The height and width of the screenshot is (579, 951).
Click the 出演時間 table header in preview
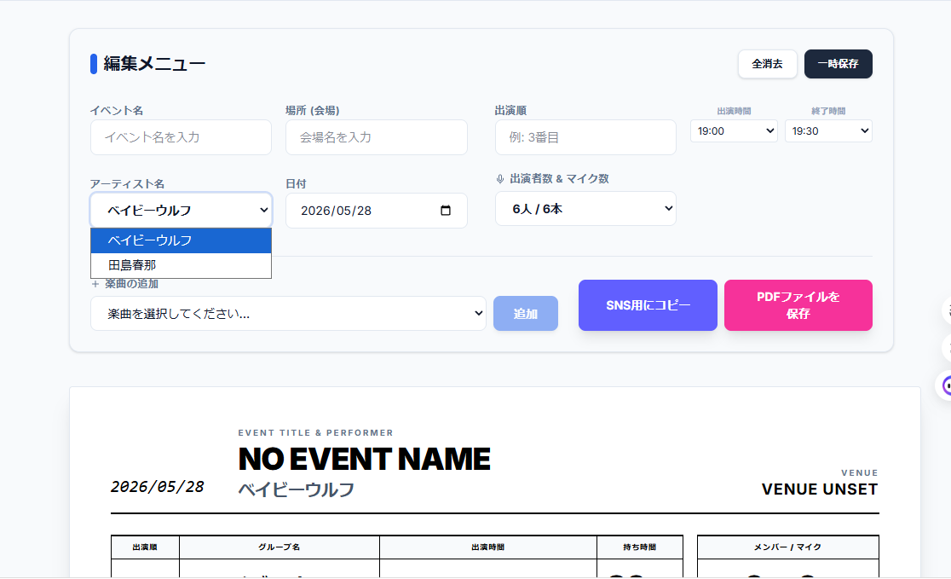[x=487, y=547]
